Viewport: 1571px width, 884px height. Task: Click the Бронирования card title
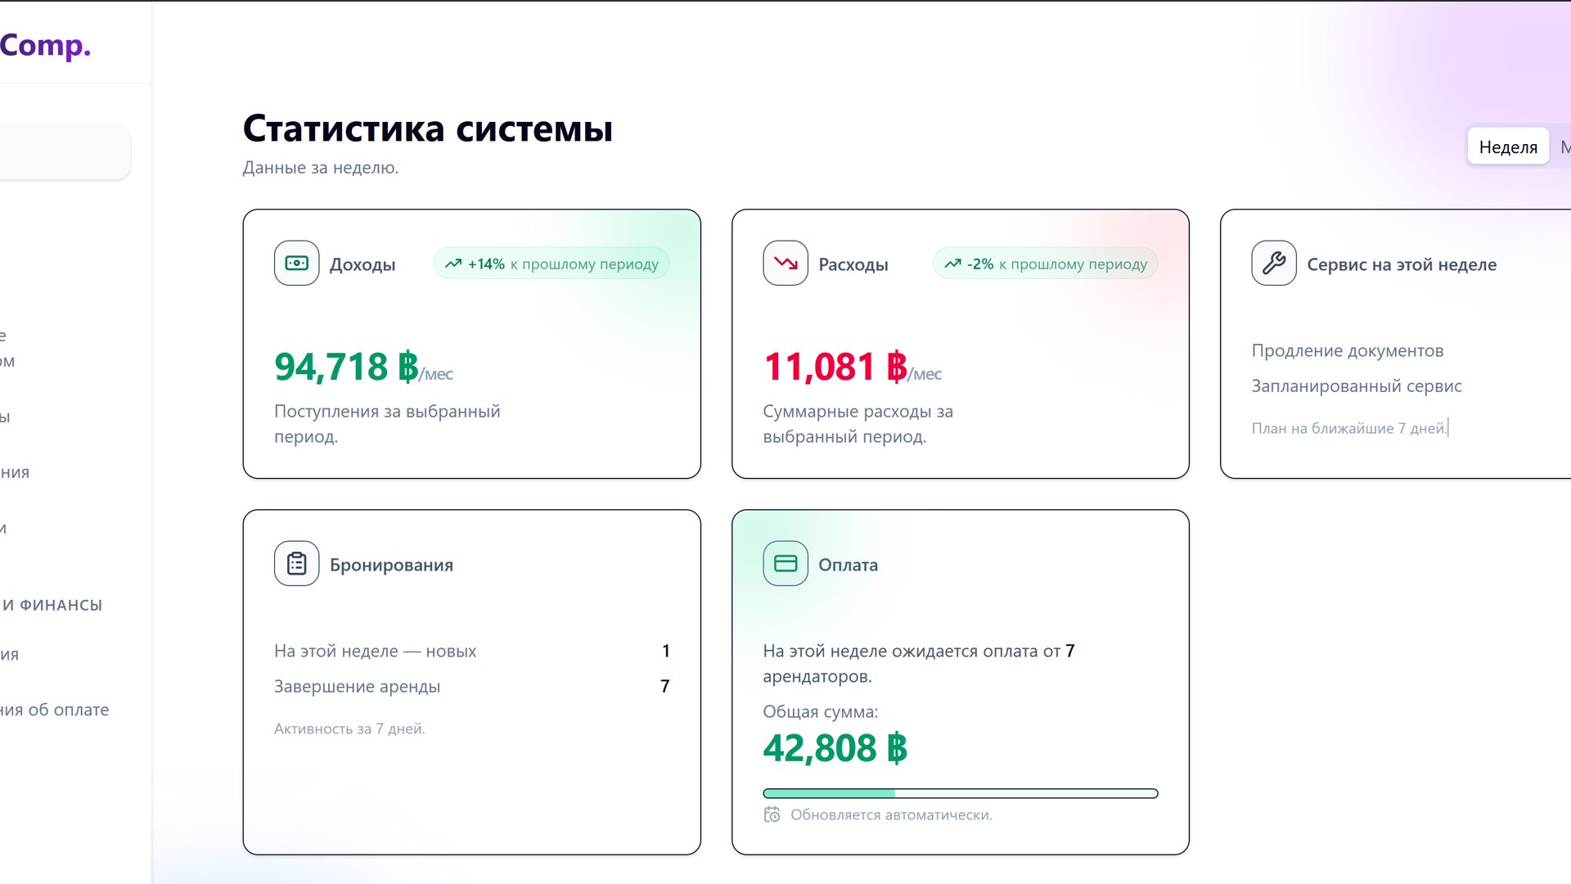pyautogui.click(x=391, y=565)
